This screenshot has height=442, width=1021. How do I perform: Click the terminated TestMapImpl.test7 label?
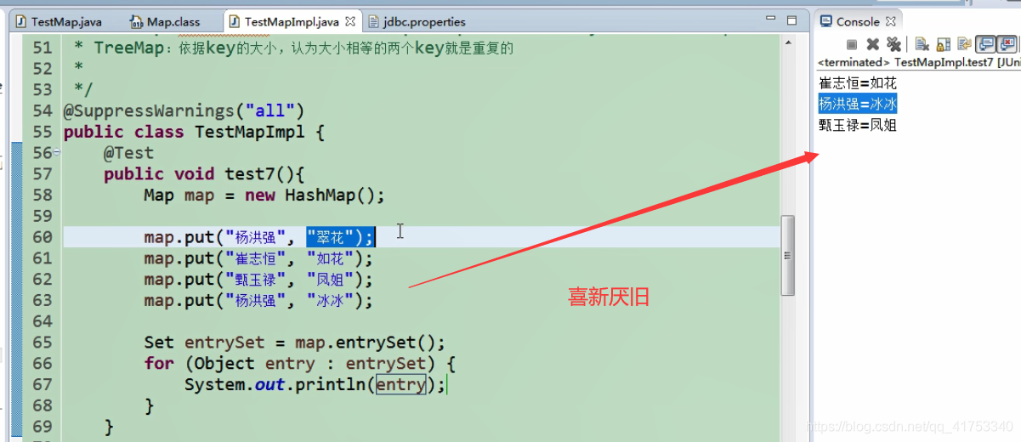pyautogui.click(x=918, y=62)
